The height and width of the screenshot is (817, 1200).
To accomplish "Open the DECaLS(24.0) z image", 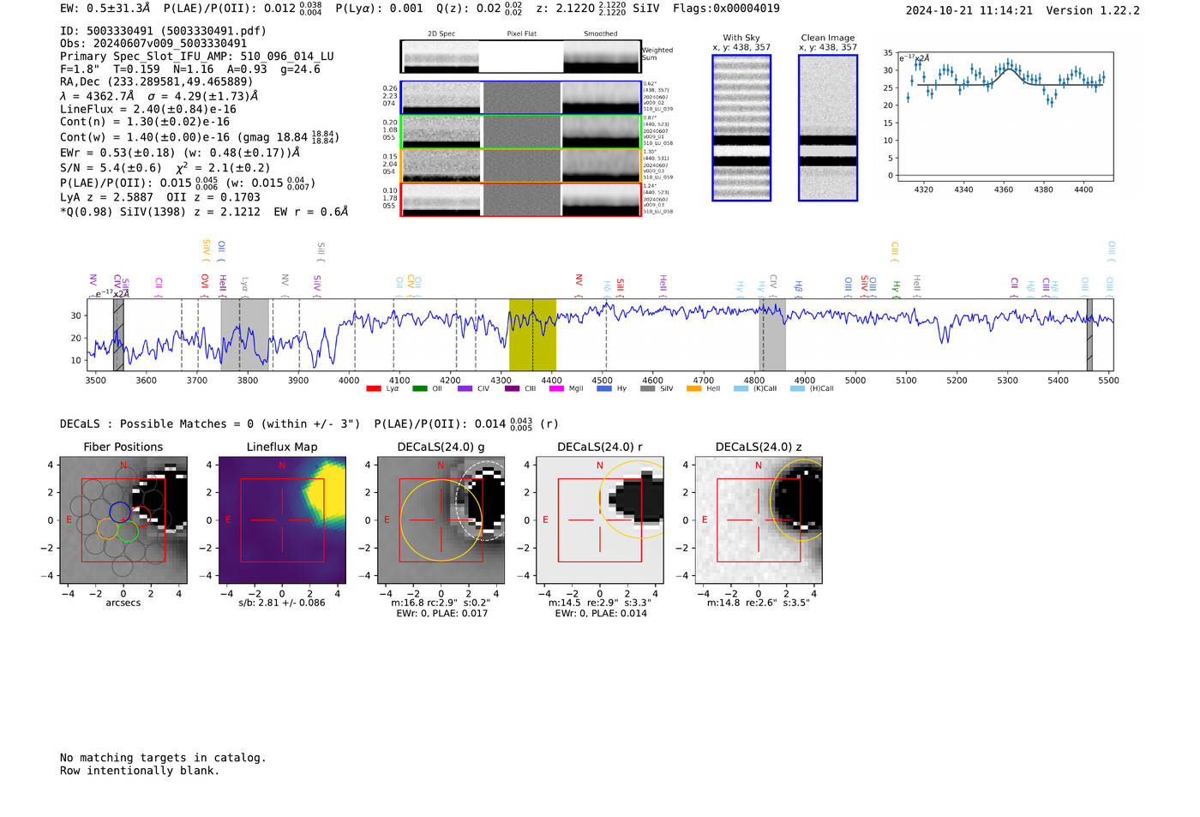I will pyautogui.click(x=759, y=520).
